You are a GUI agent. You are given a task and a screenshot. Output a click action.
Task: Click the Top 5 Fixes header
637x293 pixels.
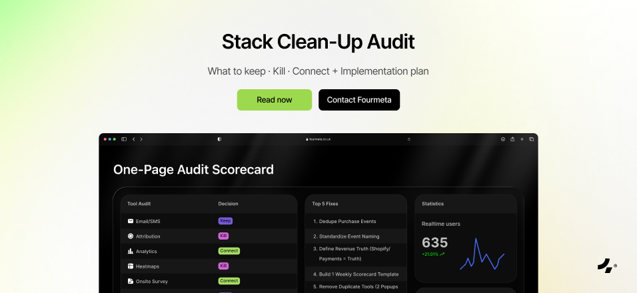point(325,204)
